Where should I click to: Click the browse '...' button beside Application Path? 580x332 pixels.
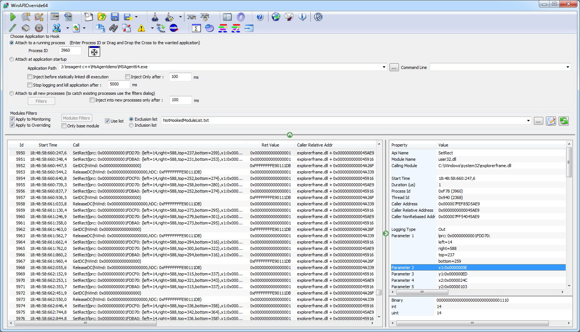(x=394, y=67)
